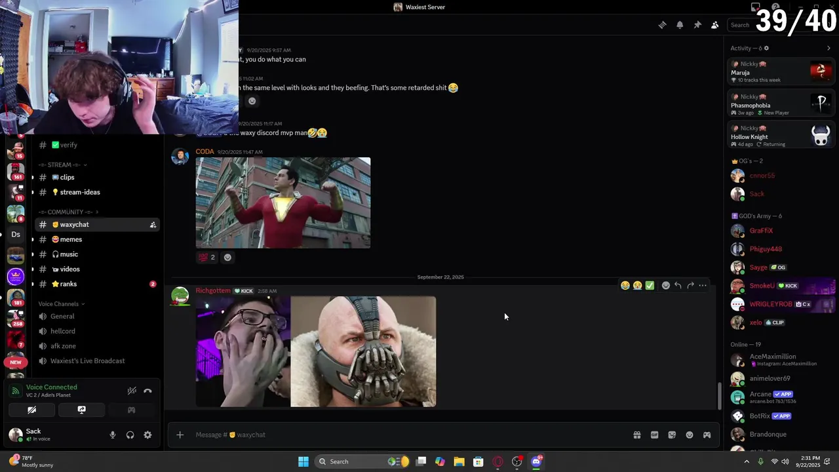Forward Richgottem's message with forward arrow

[x=690, y=285]
